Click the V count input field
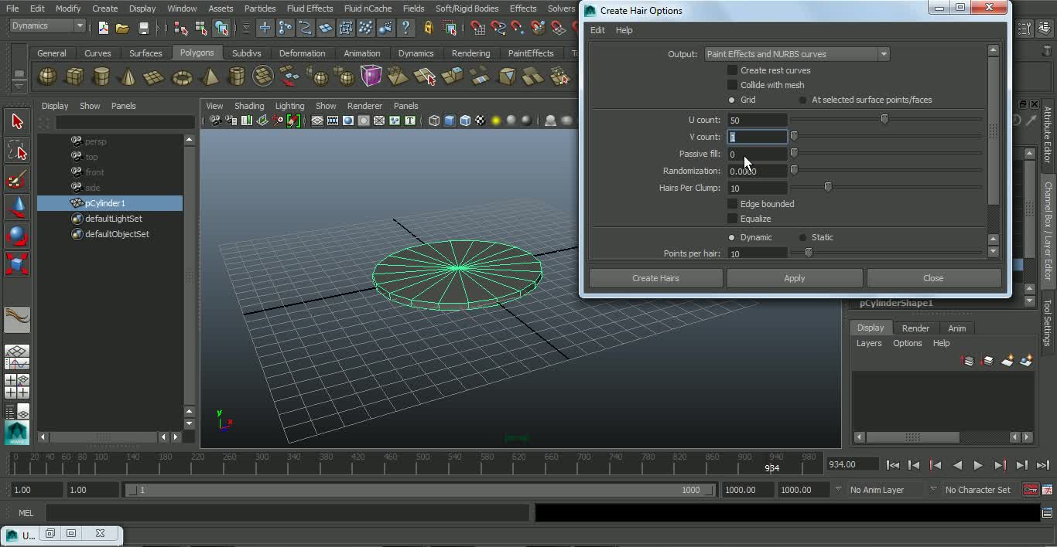 coord(757,137)
